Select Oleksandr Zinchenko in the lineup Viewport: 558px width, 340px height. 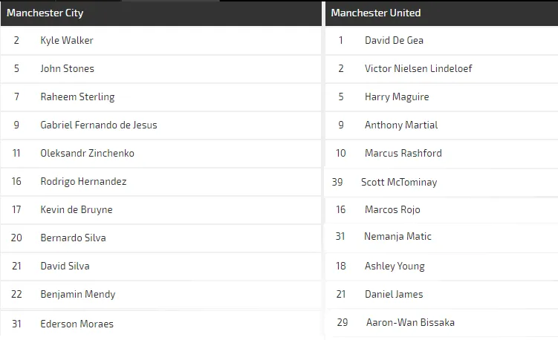tap(87, 153)
